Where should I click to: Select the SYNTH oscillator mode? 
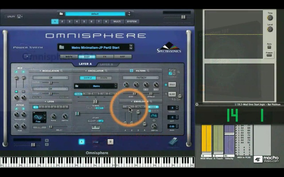click(104, 78)
